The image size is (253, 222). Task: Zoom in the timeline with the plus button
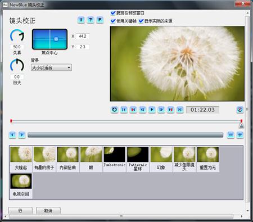(240, 135)
